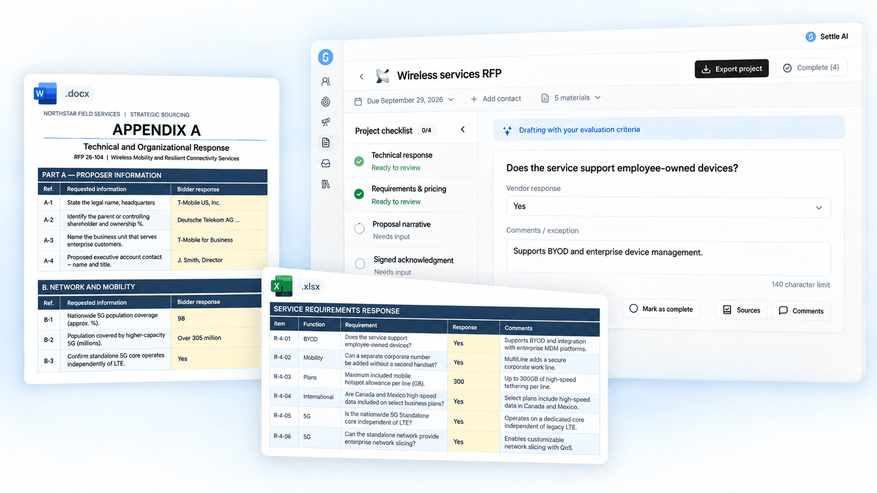The image size is (877, 493).
Task: Open the due date dropdown chevron
Action: coord(451,100)
